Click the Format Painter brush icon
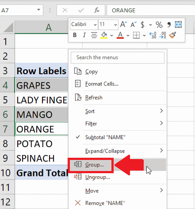The width and height of the screenshot is (195, 209). click(x=172, y=35)
